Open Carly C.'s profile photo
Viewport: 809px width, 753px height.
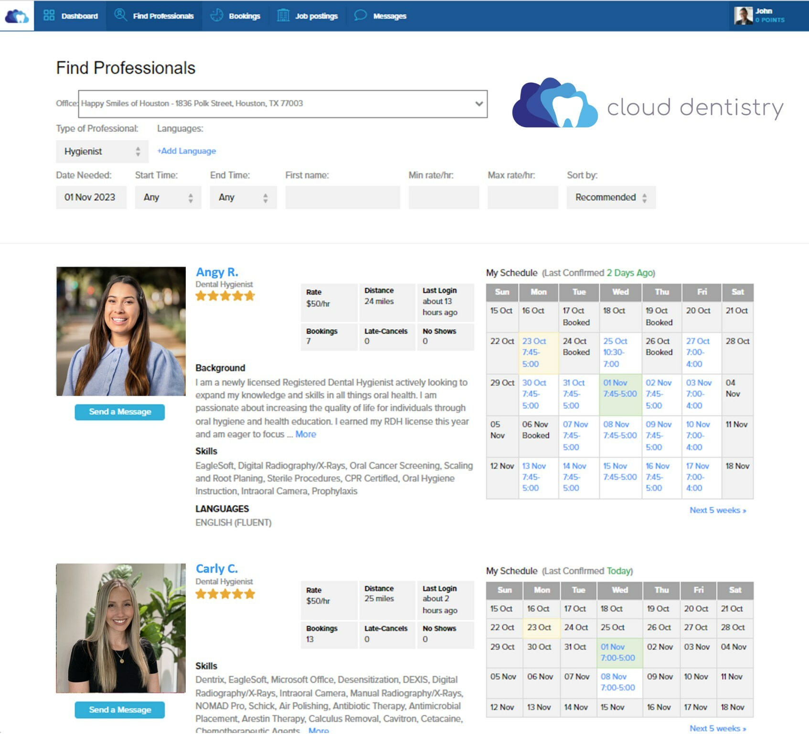pyautogui.click(x=121, y=628)
